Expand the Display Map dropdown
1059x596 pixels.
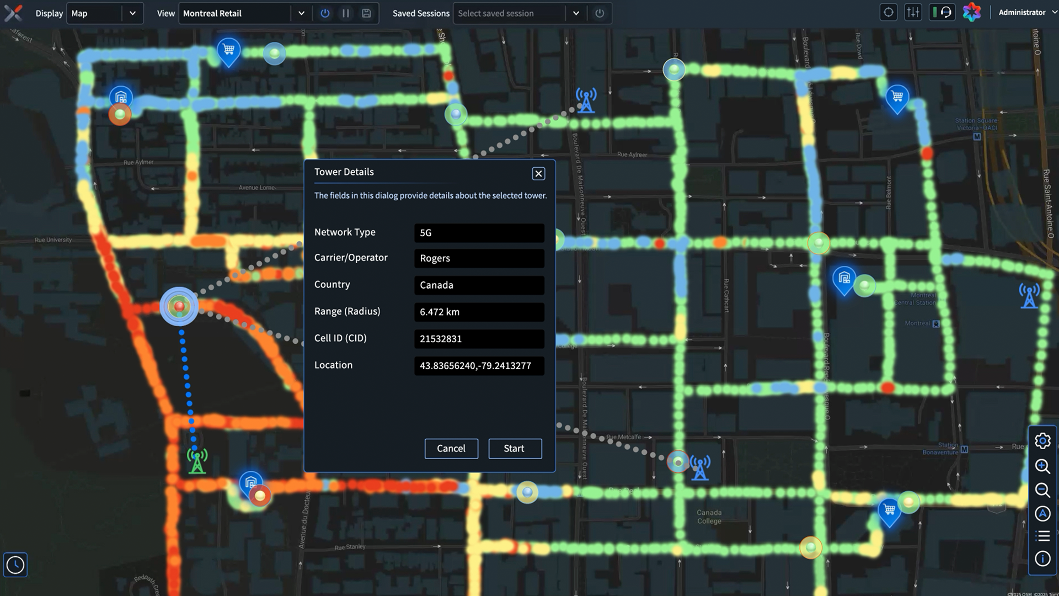pos(132,13)
